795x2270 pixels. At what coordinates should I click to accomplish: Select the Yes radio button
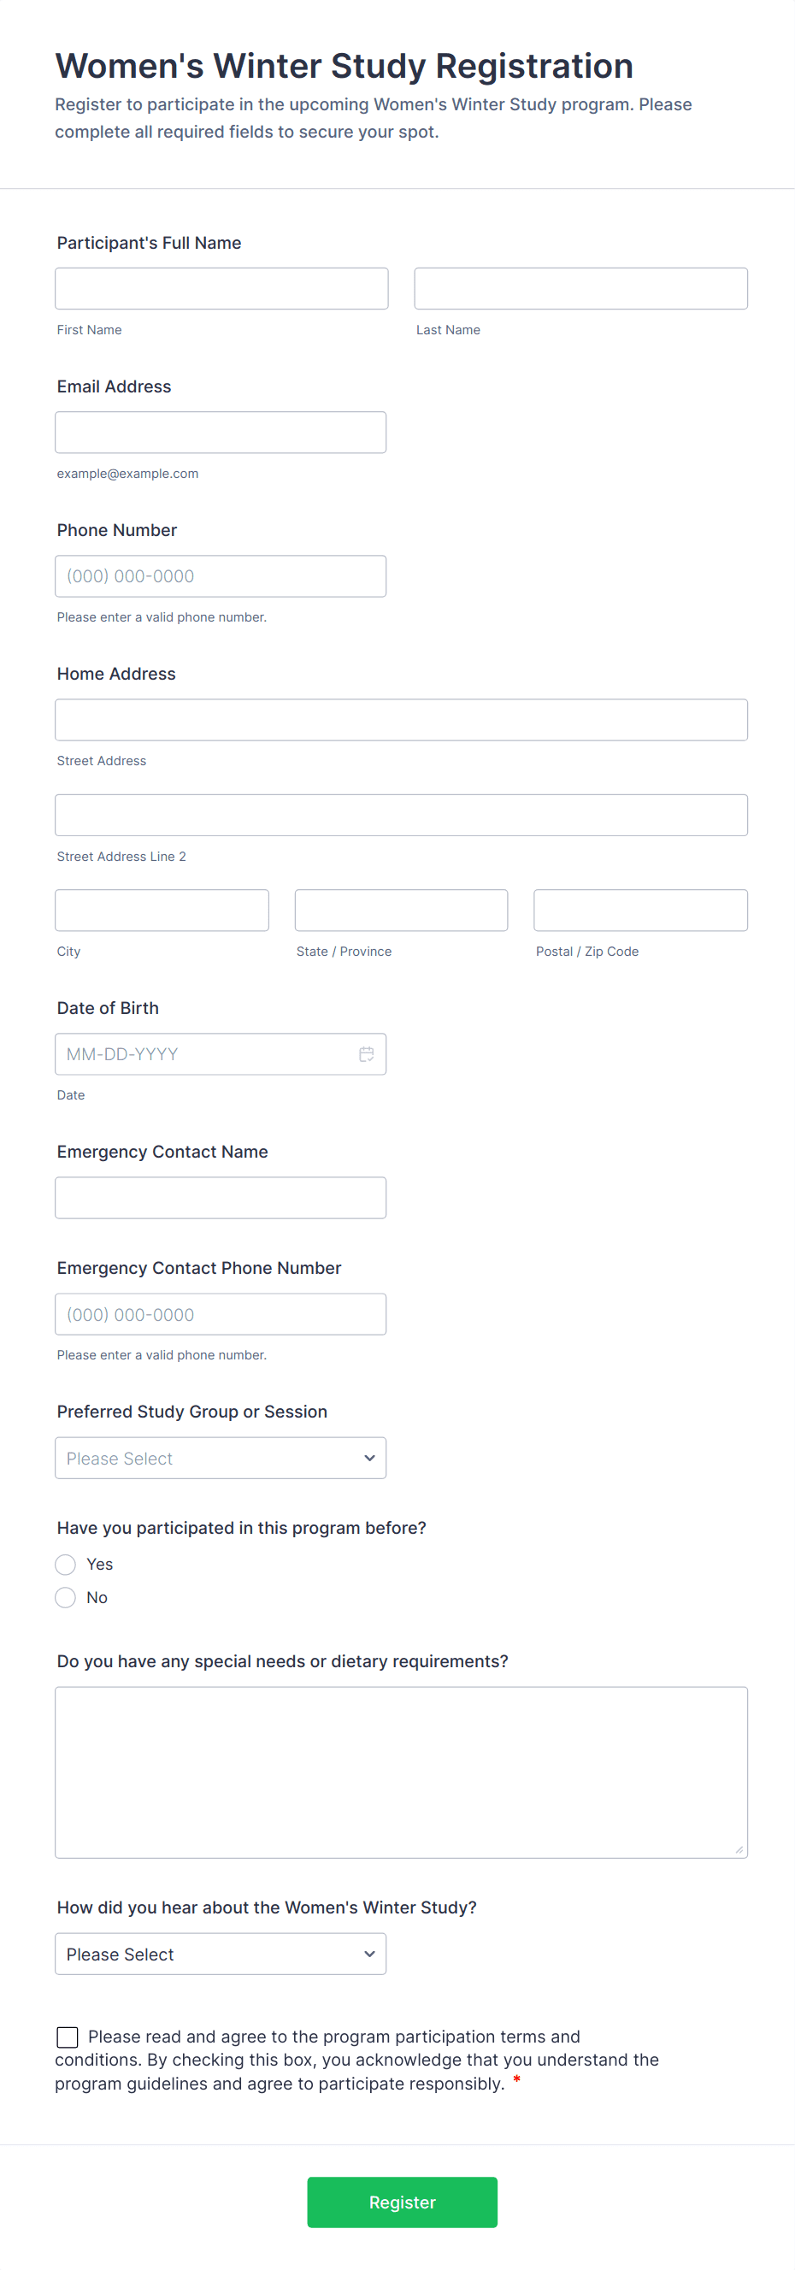pos(65,1563)
